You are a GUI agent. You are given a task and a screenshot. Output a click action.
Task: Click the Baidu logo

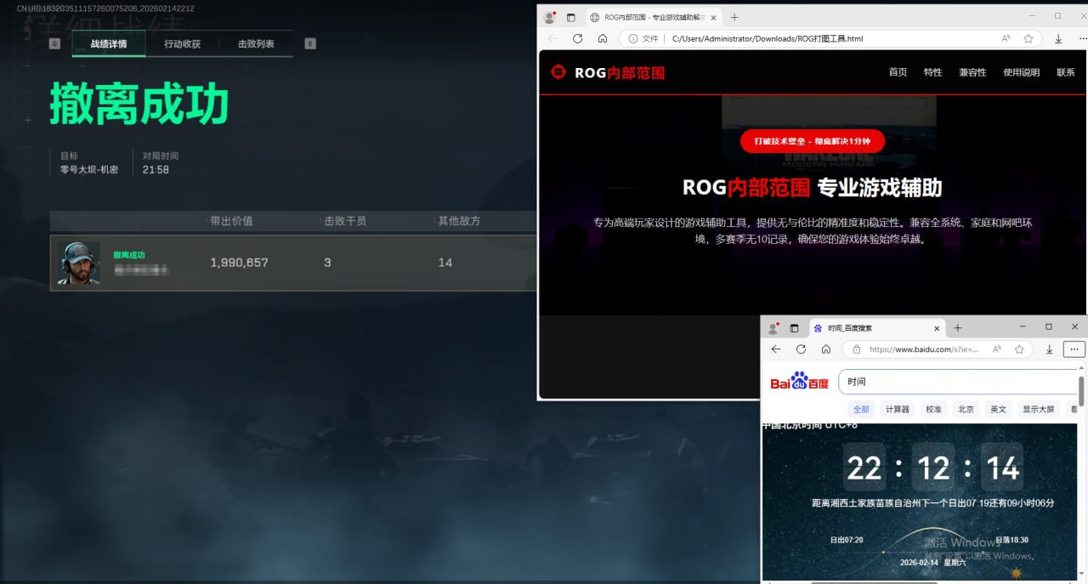[799, 383]
